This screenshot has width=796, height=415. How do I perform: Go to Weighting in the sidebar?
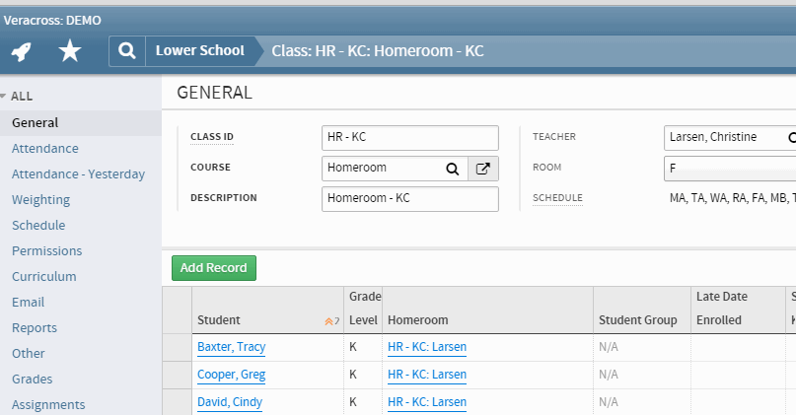(40, 199)
